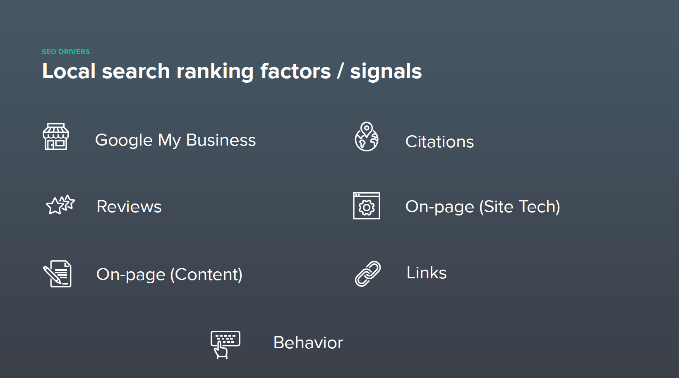This screenshot has height=378, width=679.
Task: Click the Behavior keyboard hand icon
Action: pos(225,344)
